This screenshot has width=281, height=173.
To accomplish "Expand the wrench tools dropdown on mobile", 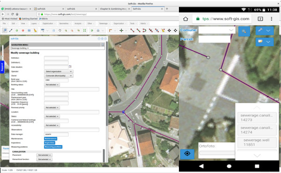I will click(265, 30).
